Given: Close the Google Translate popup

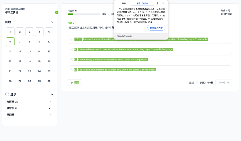Looking at the screenshot, I should click(x=163, y=3).
